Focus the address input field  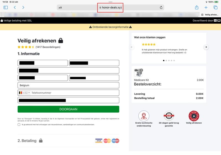click(x=68, y=71)
